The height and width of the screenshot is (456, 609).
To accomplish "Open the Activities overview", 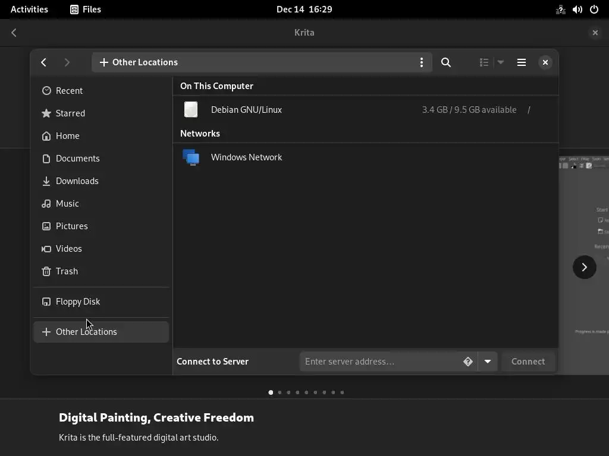I will [29, 9].
